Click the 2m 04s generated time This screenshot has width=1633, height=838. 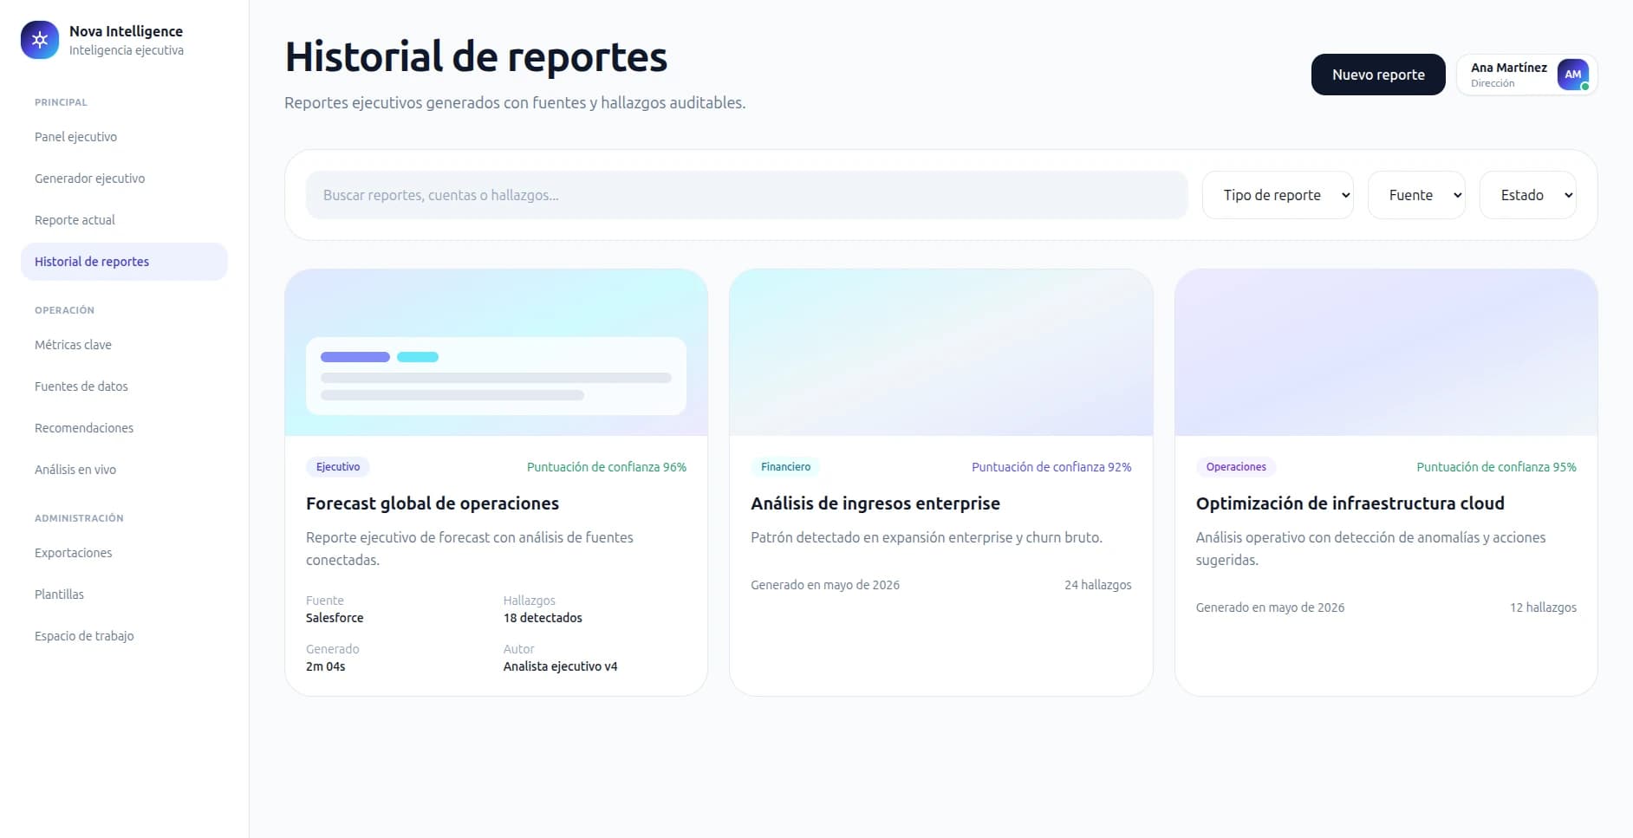[326, 666]
